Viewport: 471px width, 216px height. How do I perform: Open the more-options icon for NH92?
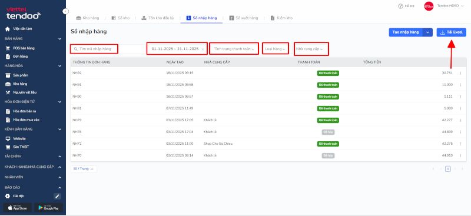[x=460, y=73]
